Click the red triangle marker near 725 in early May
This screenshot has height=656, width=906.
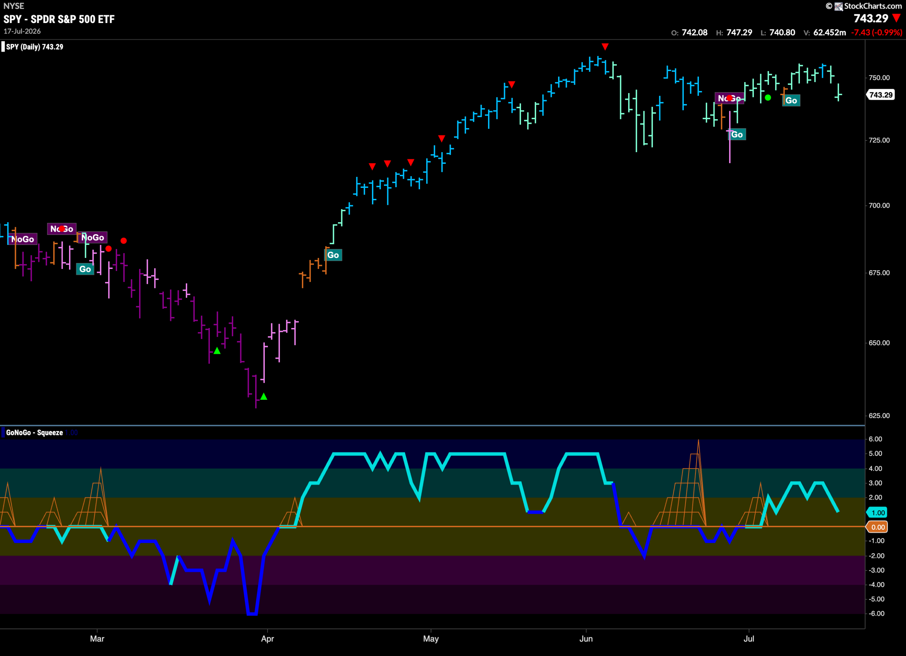tap(441, 139)
